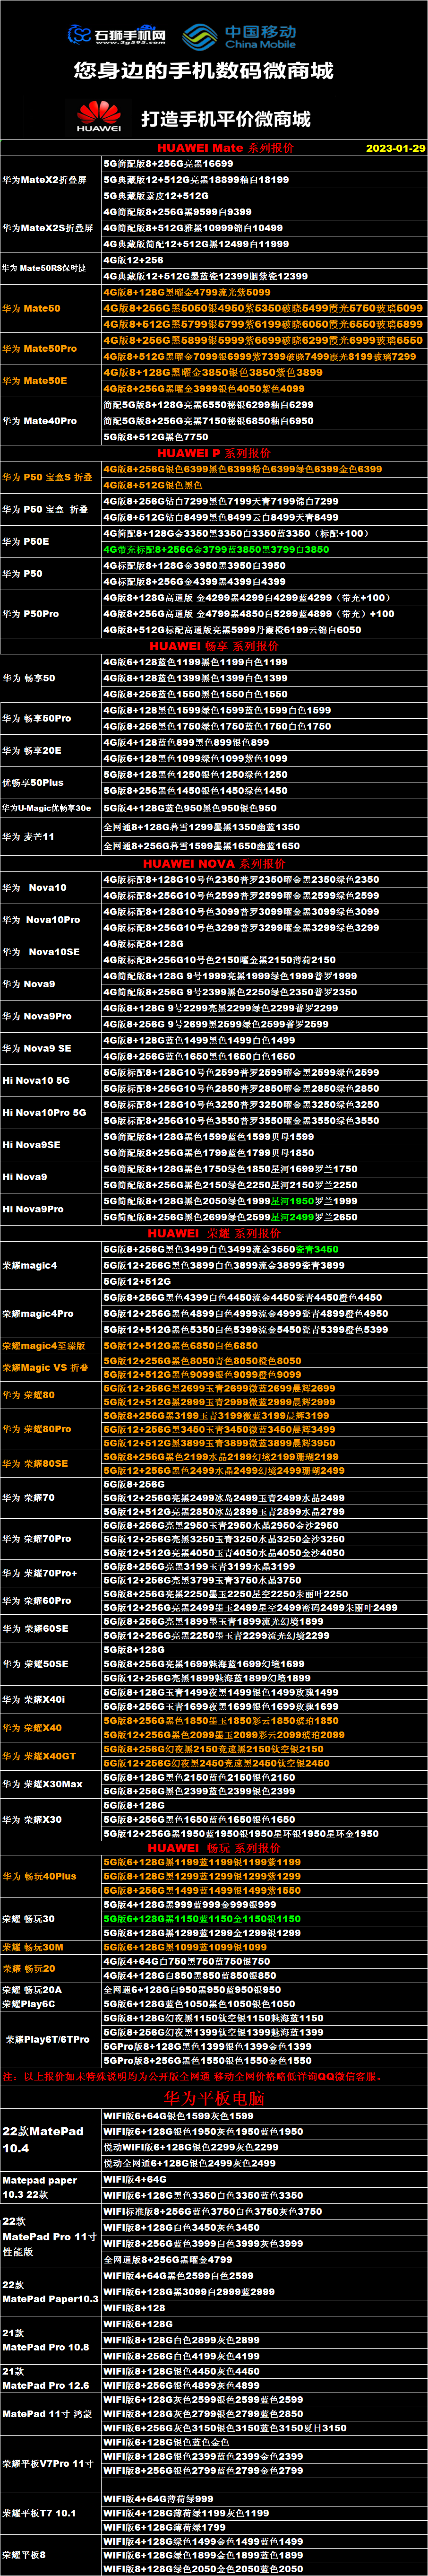Select the MatePad 11寸 鸿蒙 model cell
This screenshot has width=428, height=2576.
tap(50, 2413)
